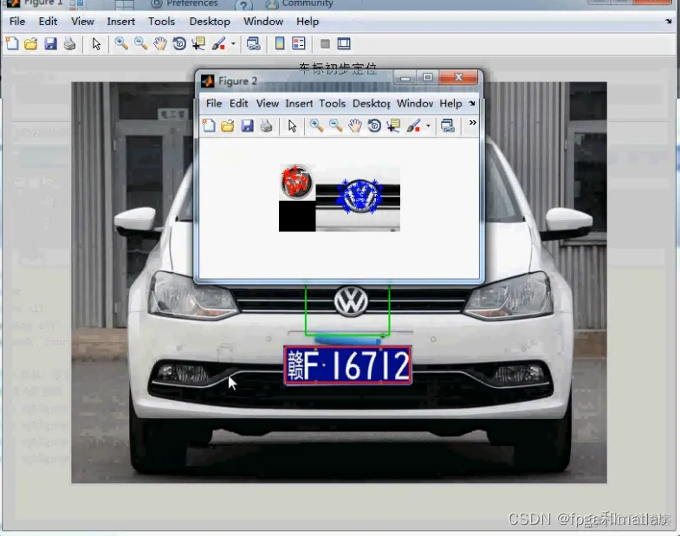The width and height of the screenshot is (680, 536).
Task: Click VW emblem on car grille
Action: point(351,300)
